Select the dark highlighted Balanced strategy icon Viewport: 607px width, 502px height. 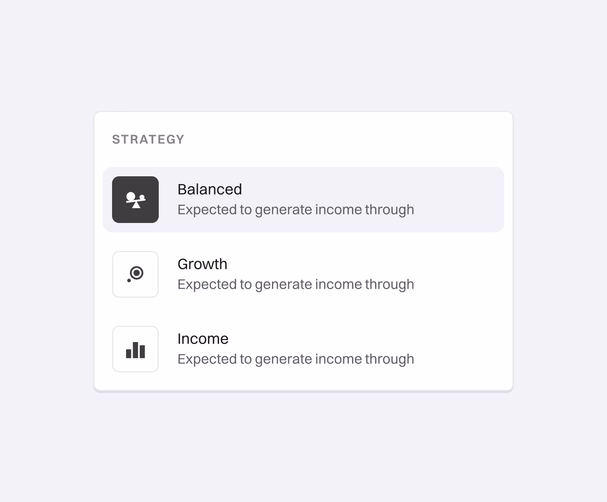(135, 199)
